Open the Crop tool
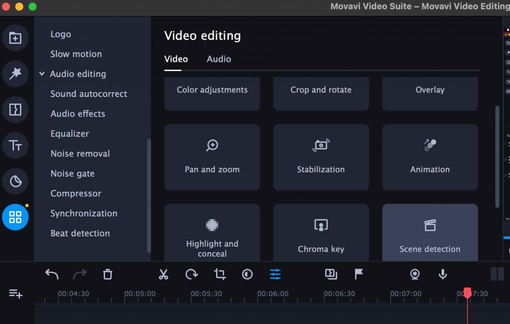 pos(219,274)
